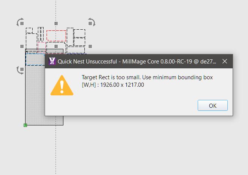Select the blue dashed rectangle in workspace
This screenshot has height=175, width=248.
coord(35,60)
